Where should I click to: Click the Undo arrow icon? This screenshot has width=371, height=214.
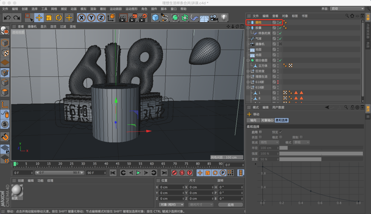coord(7,18)
